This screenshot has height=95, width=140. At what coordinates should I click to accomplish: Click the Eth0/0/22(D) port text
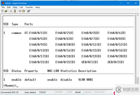[65, 62]
